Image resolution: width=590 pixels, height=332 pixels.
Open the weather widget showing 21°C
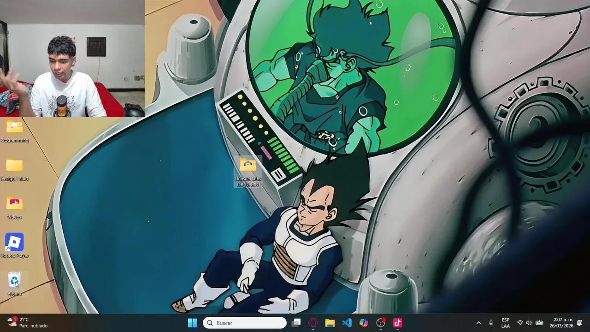[28, 322]
